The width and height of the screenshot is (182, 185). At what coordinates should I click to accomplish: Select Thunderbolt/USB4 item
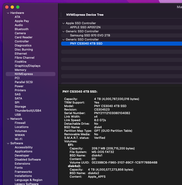(28, 111)
